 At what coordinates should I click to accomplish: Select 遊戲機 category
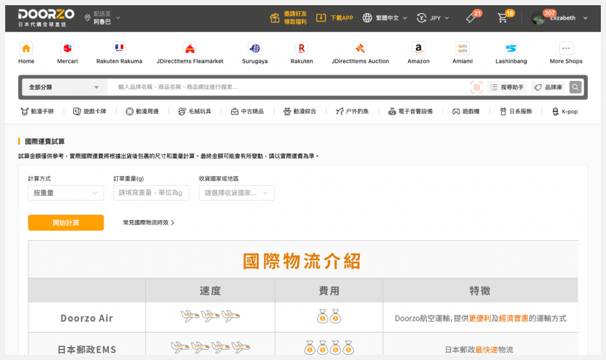coord(466,111)
